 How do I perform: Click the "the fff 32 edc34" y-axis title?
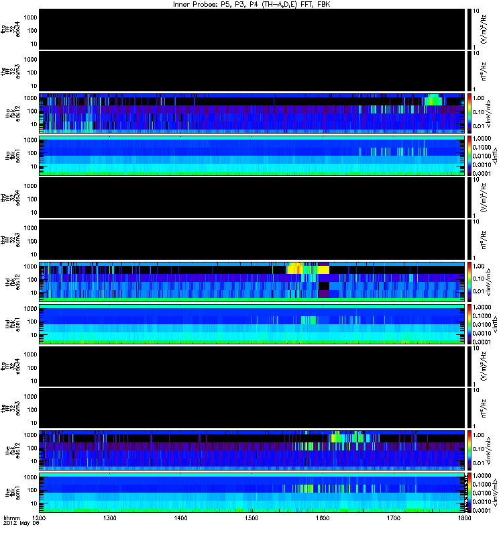pyautogui.click(x=10, y=366)
